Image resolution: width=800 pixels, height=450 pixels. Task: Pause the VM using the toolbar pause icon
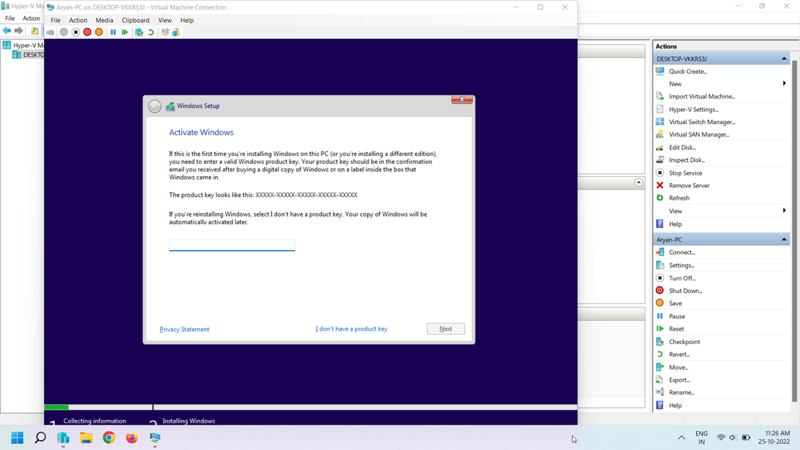coord(113,32)
